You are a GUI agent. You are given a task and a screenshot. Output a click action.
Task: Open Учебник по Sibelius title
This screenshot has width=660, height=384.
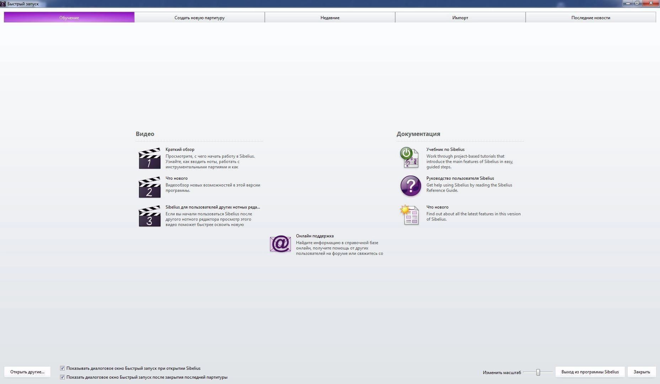pyautogui.click(x=445, y=149)
